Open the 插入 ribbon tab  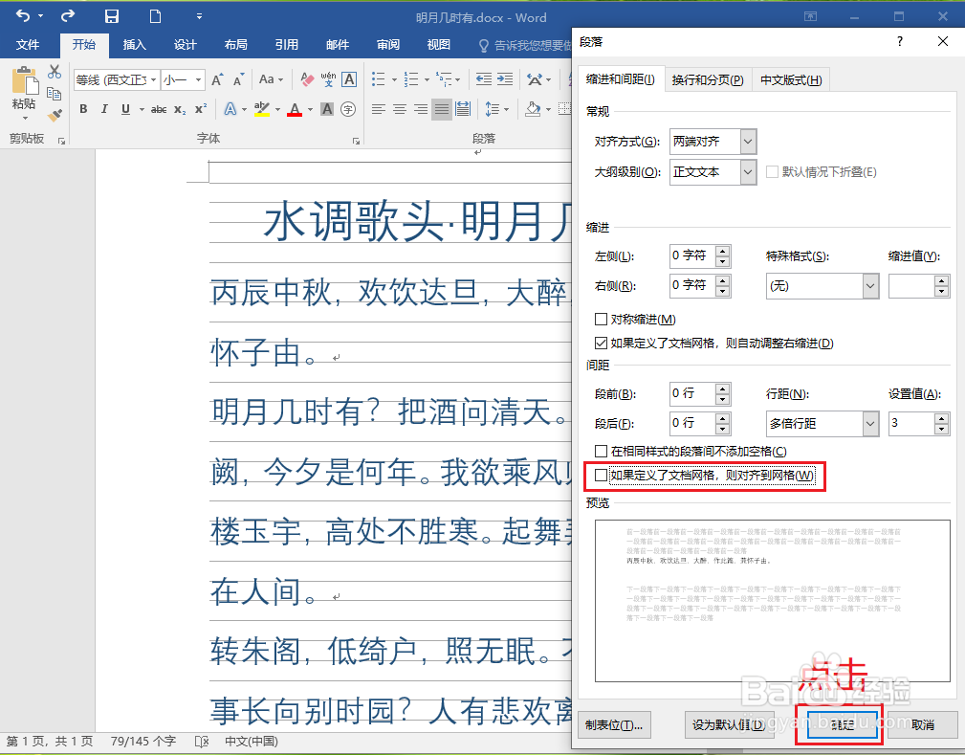point(133,44)
